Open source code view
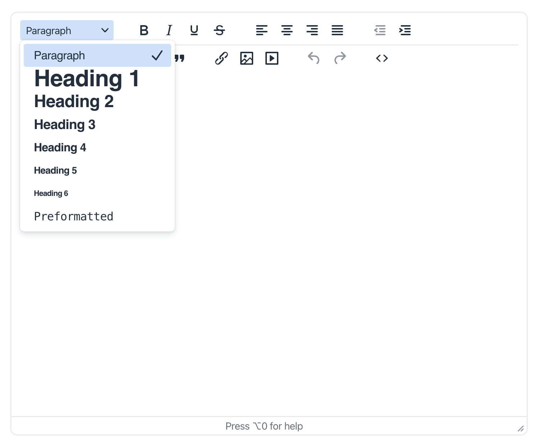The image size is (533, 440). [x=382, y=58]
